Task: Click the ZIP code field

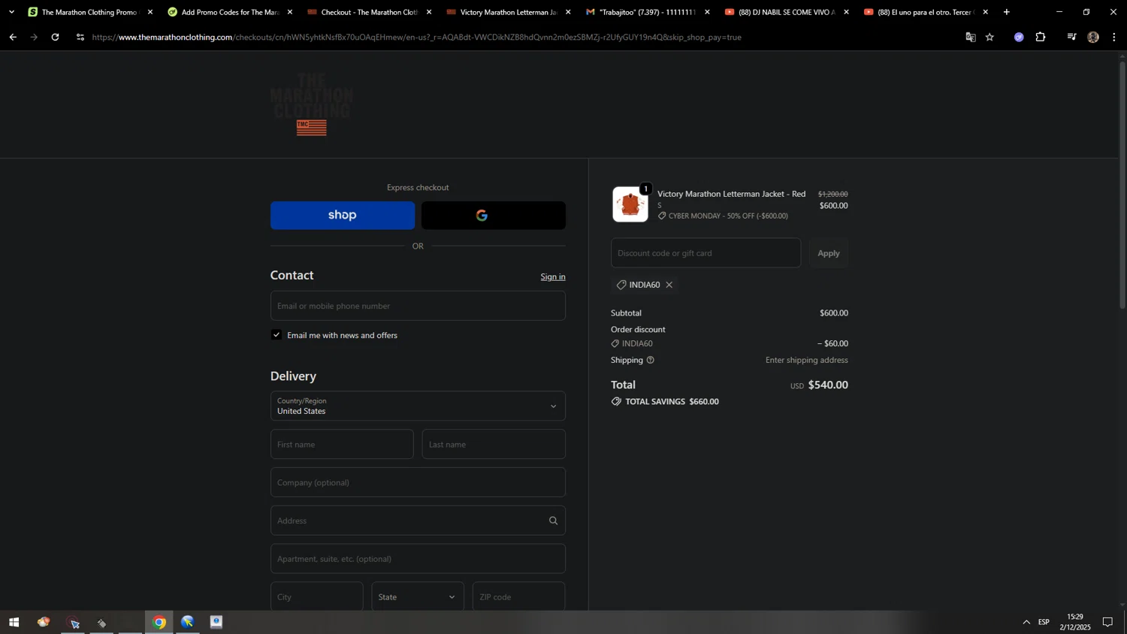Action: click(x=519, y=596)
